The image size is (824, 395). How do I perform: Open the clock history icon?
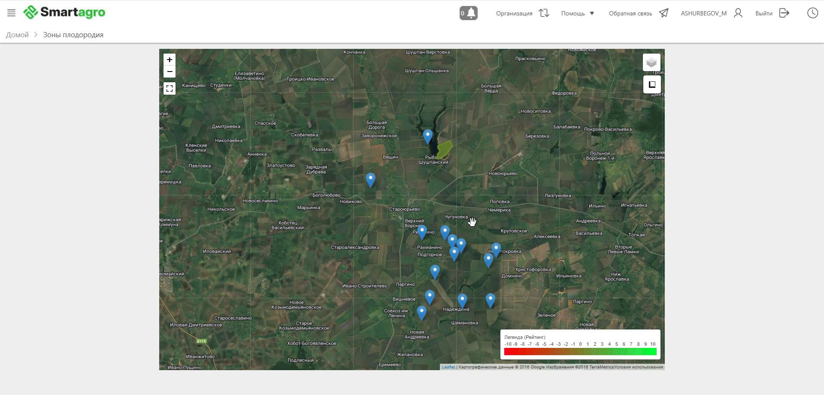[812, 13]
